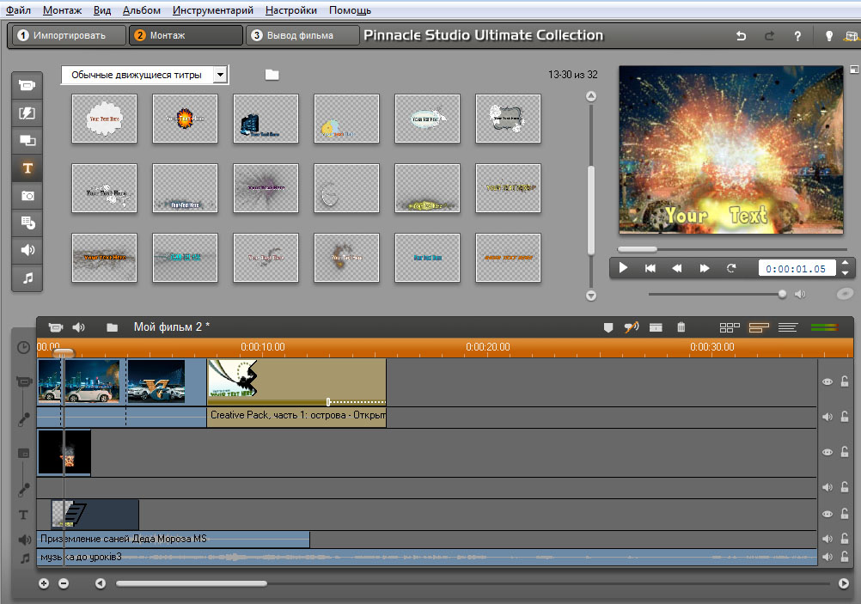Switch to storyboard view icon
The height and width of the screenshot is (604, 861).
click(x=730, y=327)
